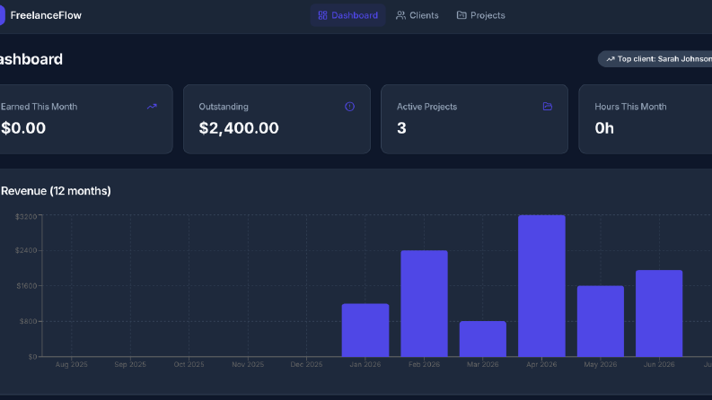Screen dimensions: 712x400
Task: Click the $2,400.00 outstanding value
Action: [239, 128]
